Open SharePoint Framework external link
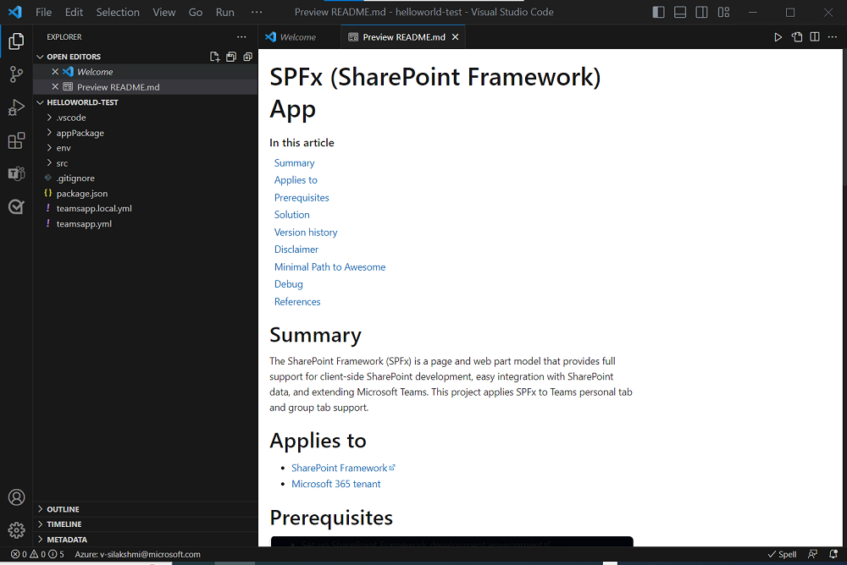 pos(343,468)
